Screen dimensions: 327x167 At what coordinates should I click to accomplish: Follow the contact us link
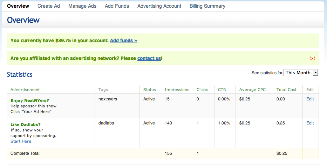tap(149, 58)
